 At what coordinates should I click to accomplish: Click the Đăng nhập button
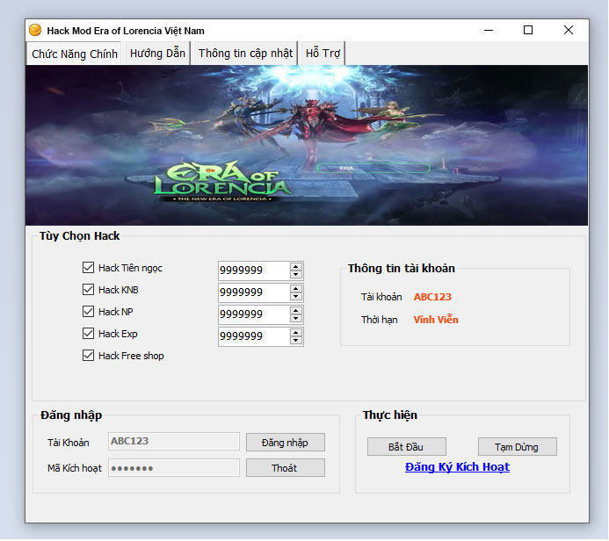click(x=286, y=443)
